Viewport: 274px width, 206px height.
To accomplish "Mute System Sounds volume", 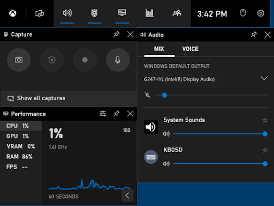I will pos(166,134).
